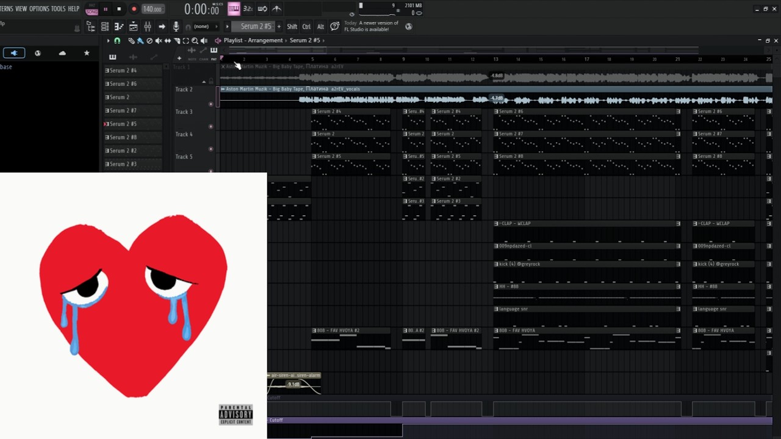Open the OPTIONS menu
Screen dimensions: 781x439
pos(39,9)
